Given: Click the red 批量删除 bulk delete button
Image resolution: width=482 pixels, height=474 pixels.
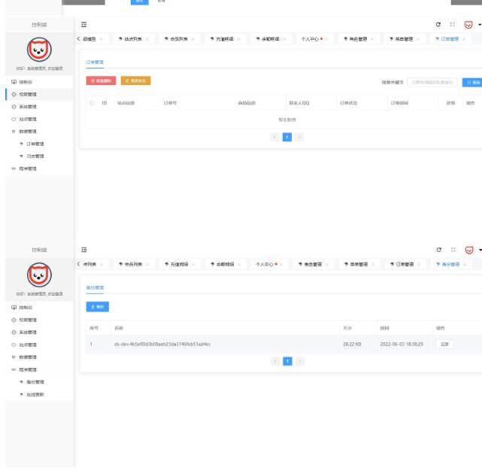Looking at the screenshot, I should click(101, 81).
